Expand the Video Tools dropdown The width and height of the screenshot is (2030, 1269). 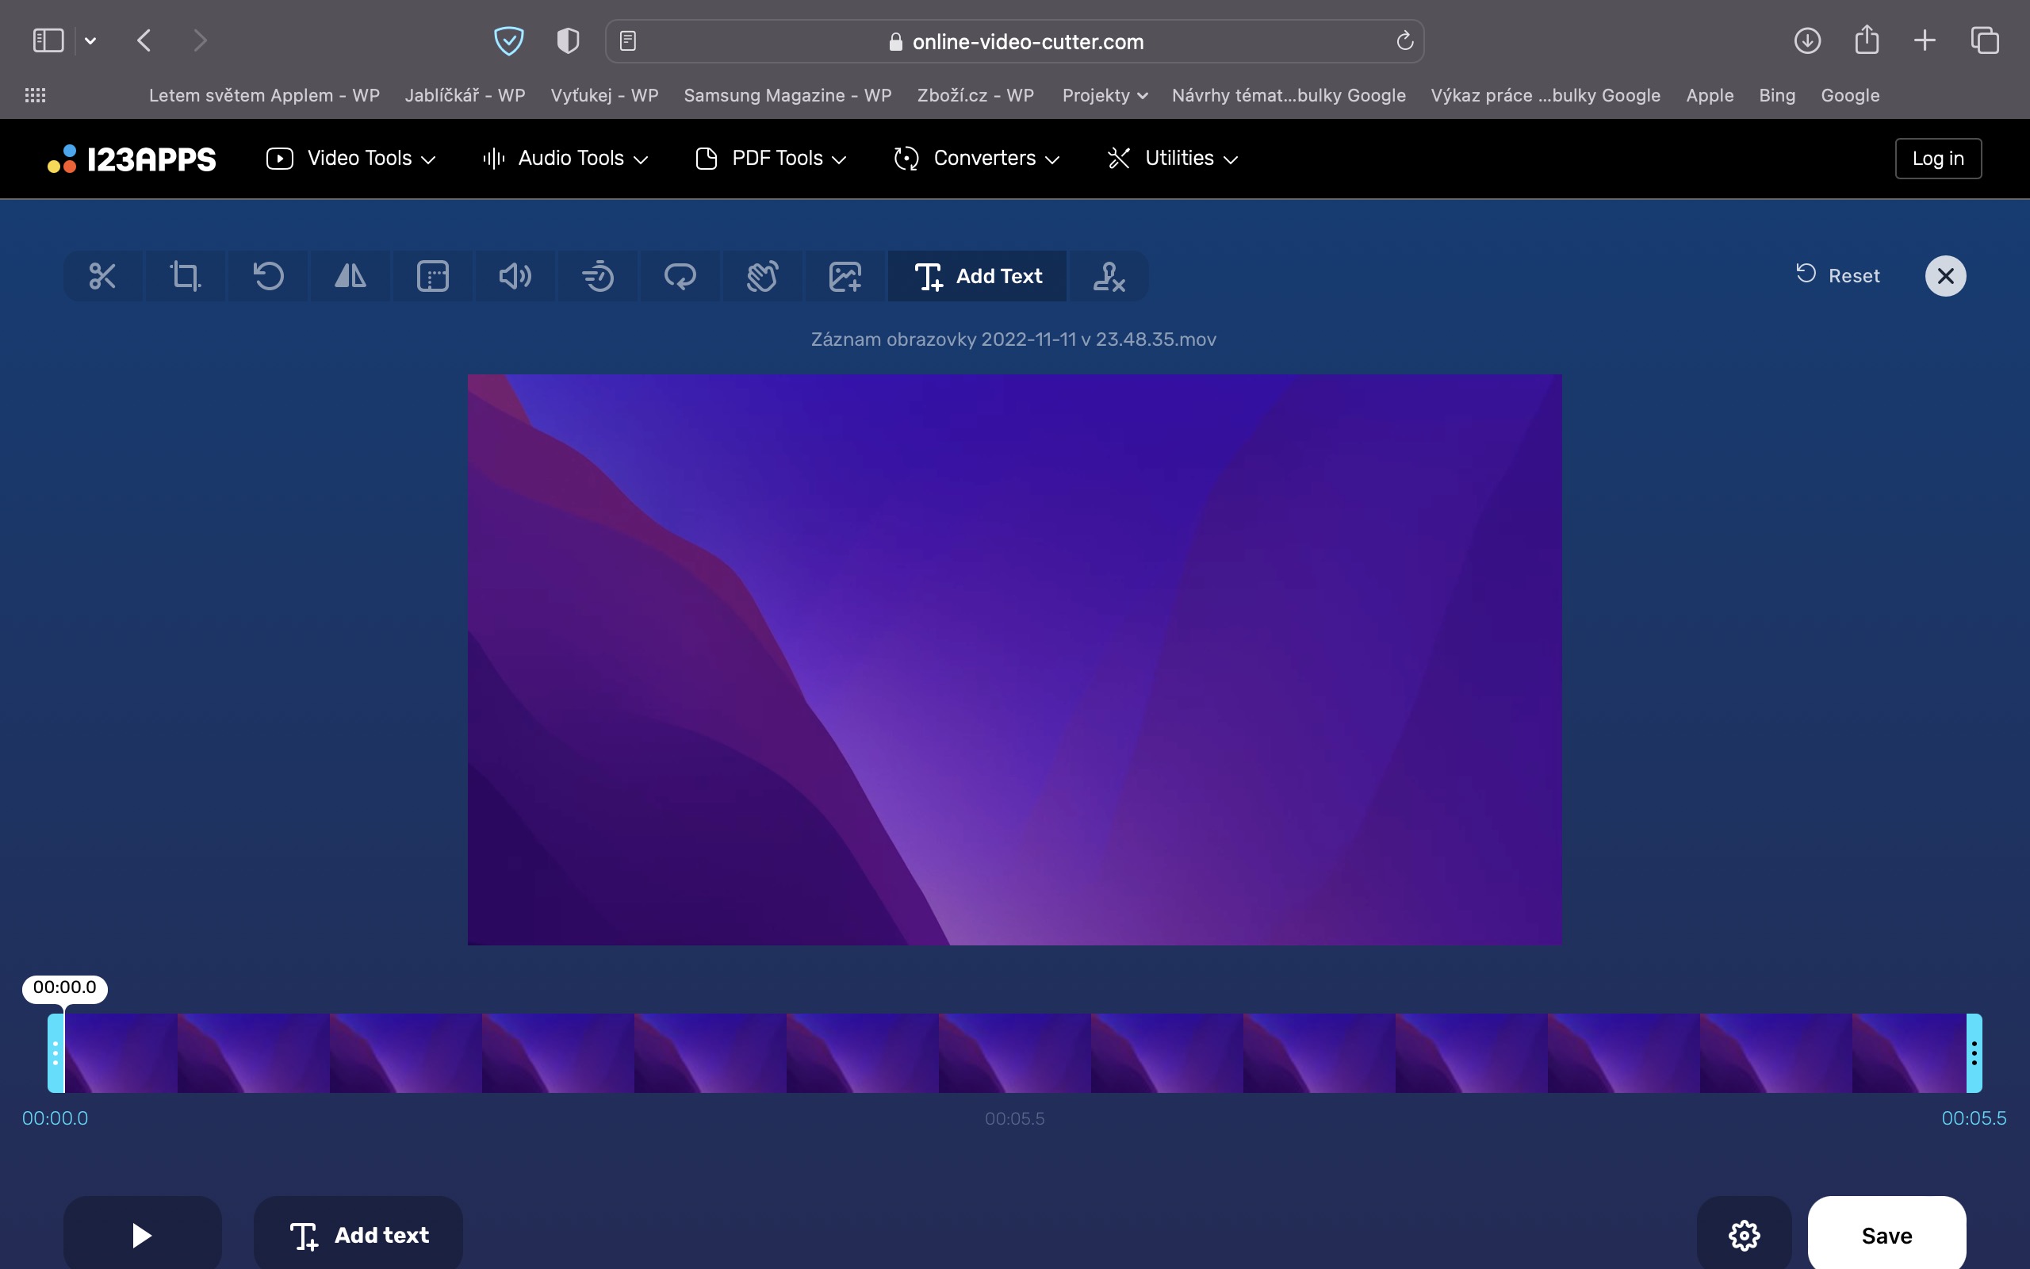pos(351,159)
